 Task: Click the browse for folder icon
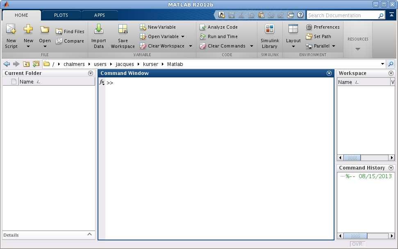[x=36, y=64]
